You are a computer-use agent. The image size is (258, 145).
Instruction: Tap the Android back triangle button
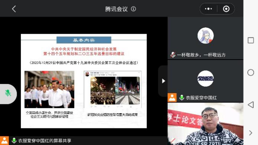[x=251, y=105]
